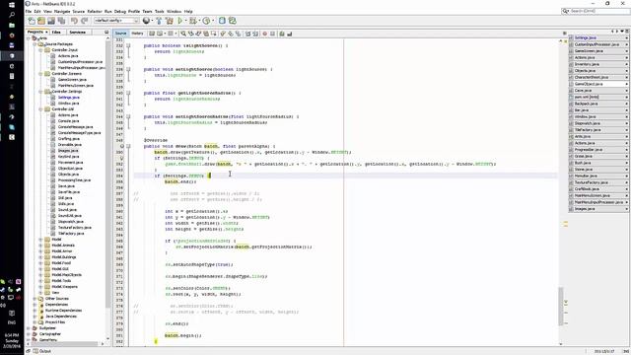Click the Debug Project toolbar icon
Viewport: 631px width, 355px height.
coord(193,21)
